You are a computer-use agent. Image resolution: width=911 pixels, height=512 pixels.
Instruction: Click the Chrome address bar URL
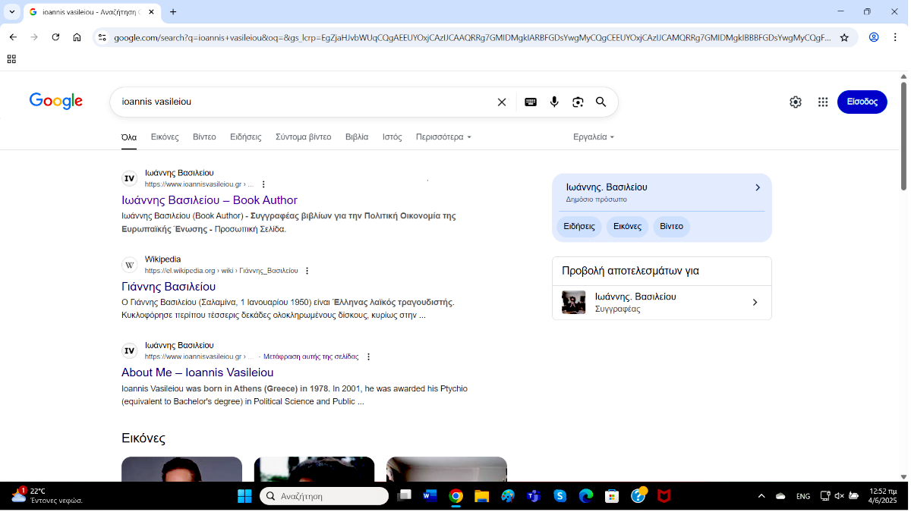click(x=472, y=37)
